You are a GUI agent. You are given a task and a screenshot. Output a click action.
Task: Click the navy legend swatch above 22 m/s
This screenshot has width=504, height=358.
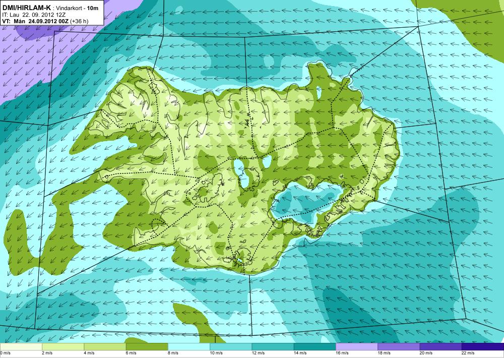tap(483, 347)
